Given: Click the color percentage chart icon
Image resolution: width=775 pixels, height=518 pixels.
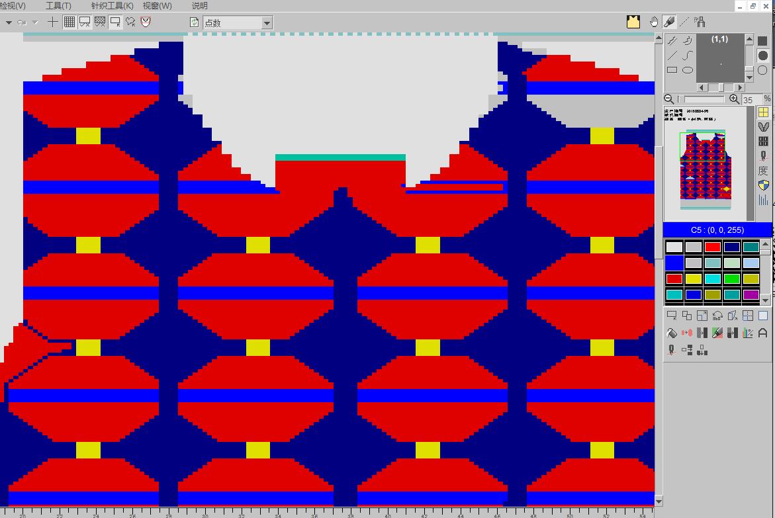Looking at the screenshot, I should click(x=748, y=333).
